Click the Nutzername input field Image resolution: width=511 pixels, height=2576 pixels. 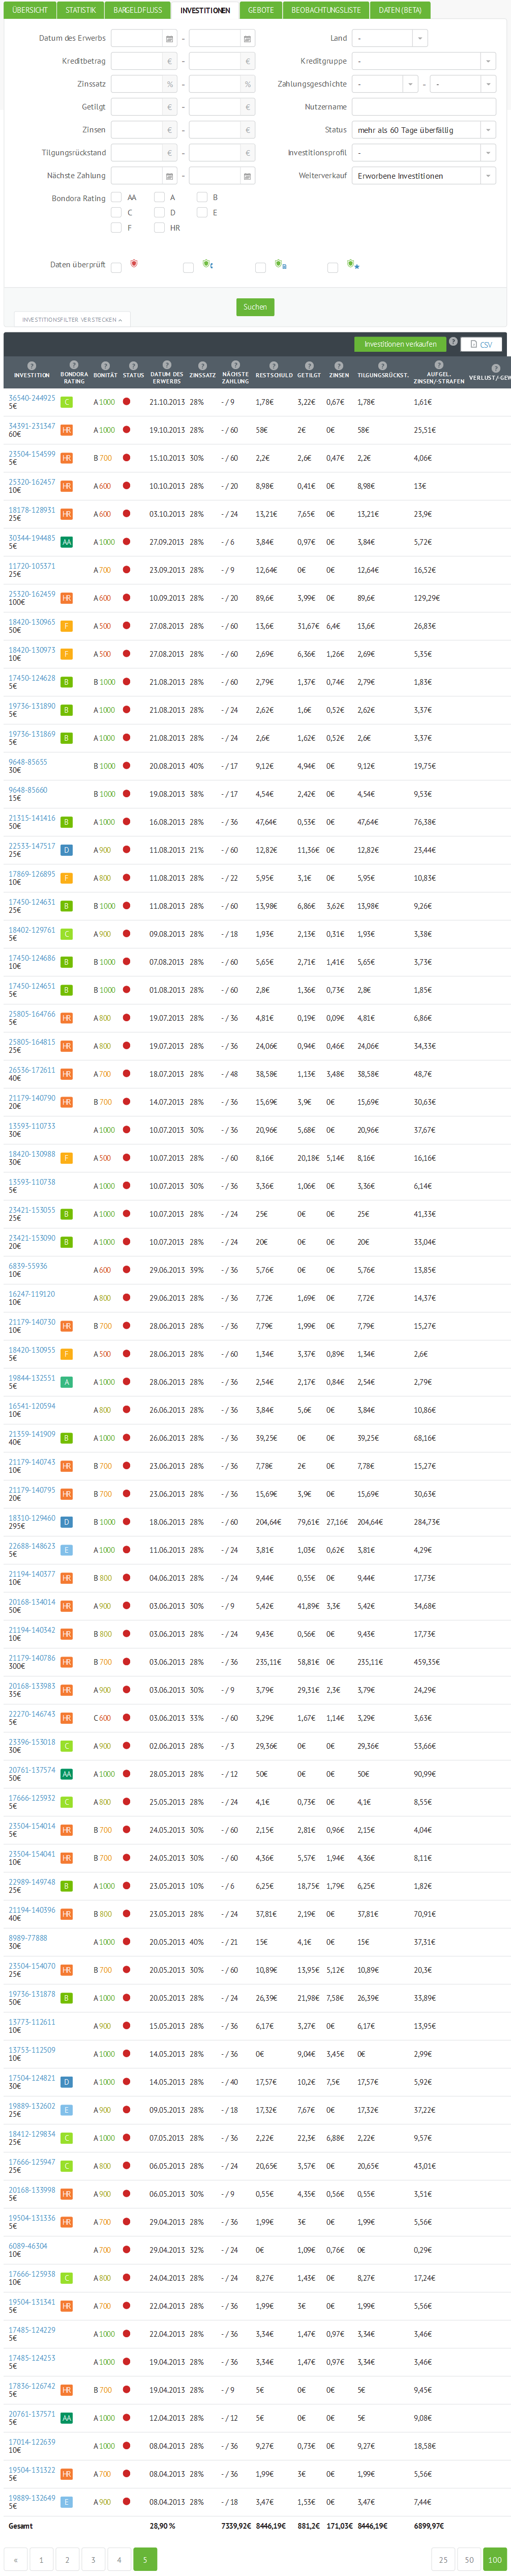tap(424, 107)
